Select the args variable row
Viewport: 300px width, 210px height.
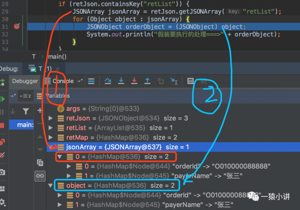coord(74,109)
